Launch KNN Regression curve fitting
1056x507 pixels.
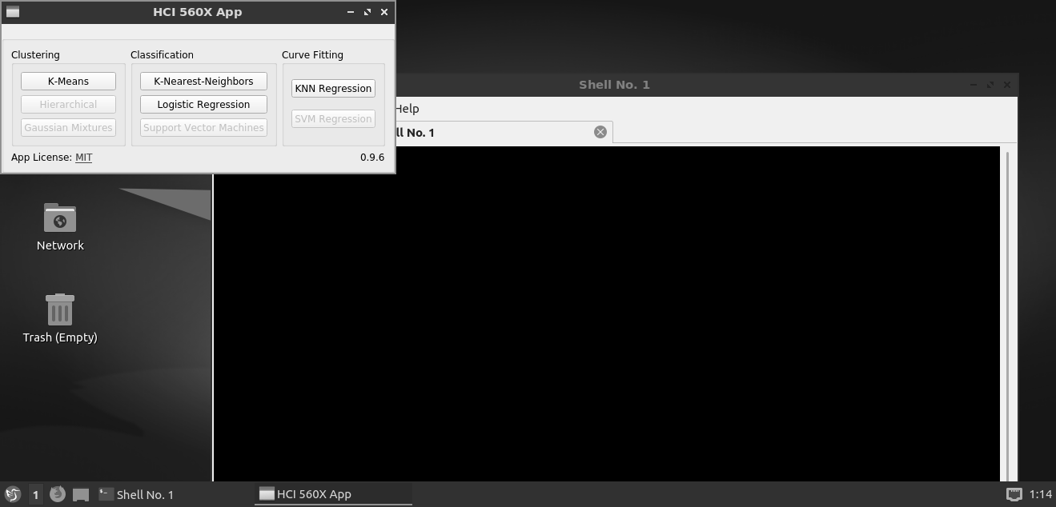tap(333, 88)
